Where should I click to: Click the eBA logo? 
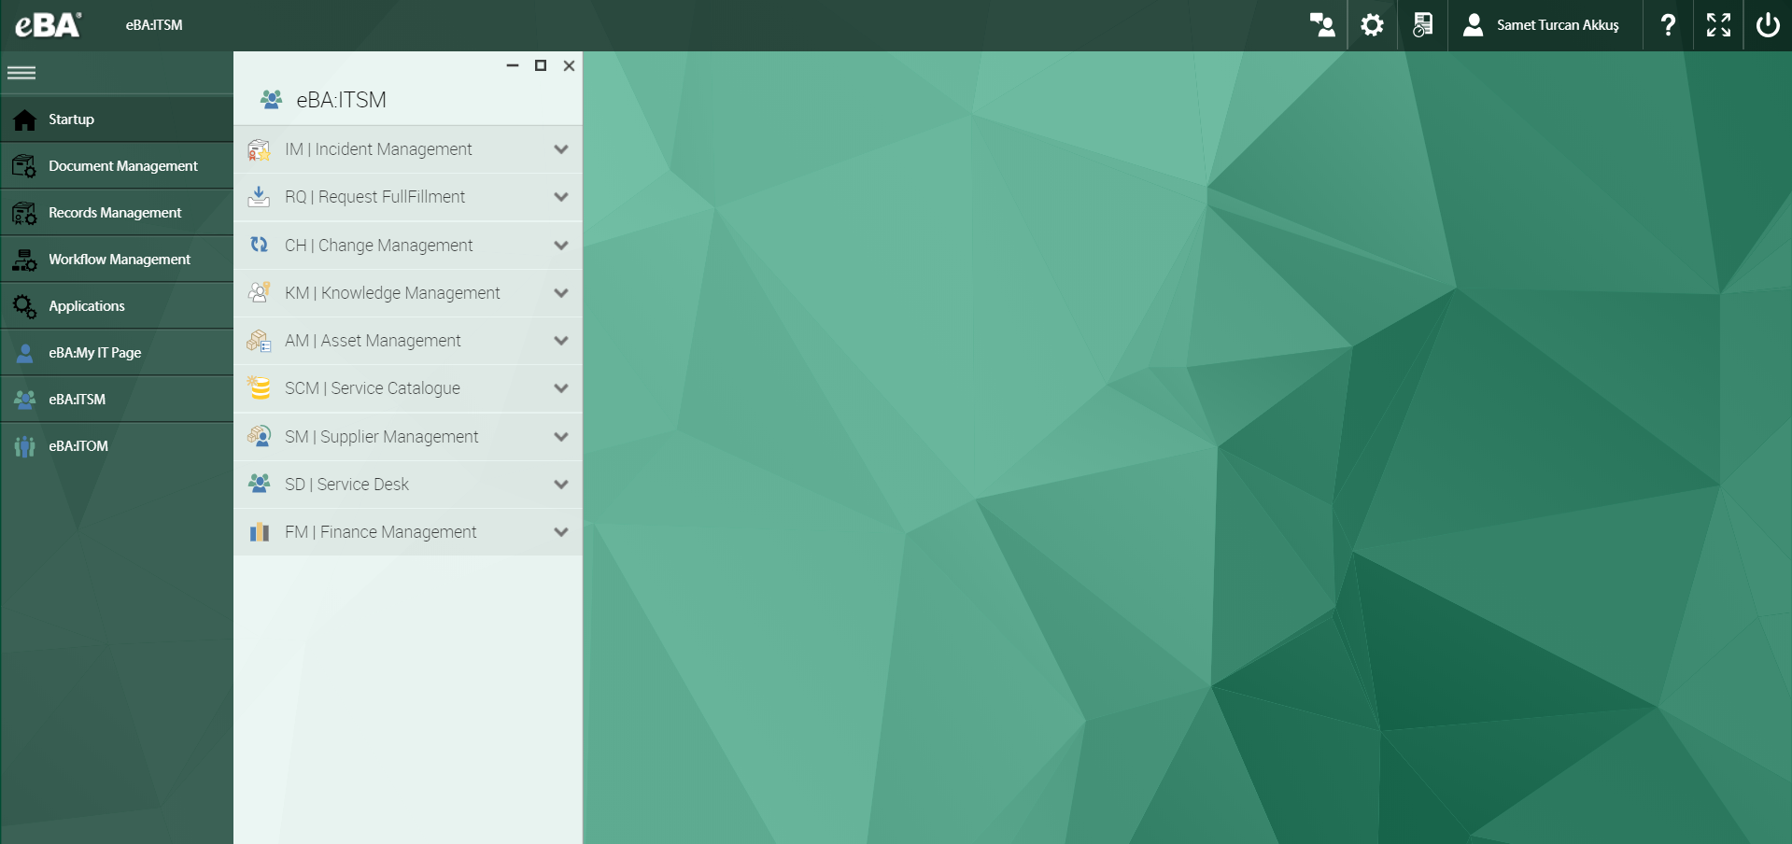click(x=49, y=25)
